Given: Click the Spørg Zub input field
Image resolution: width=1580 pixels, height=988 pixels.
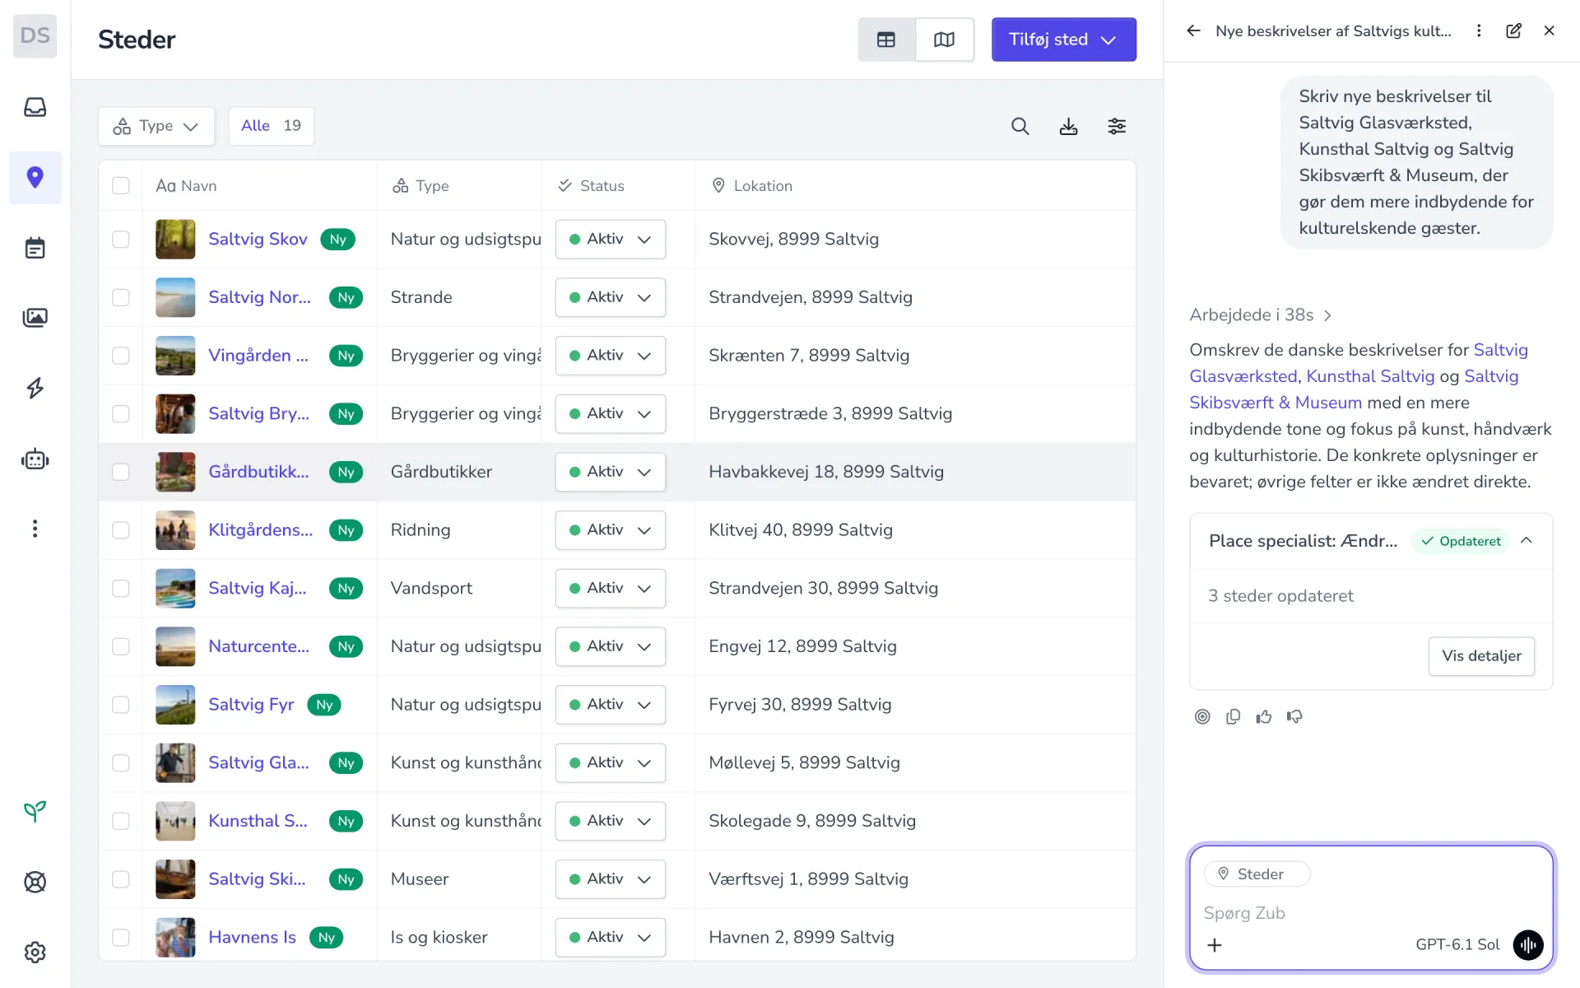Looking at the screenshot, I should point(1370,913).
